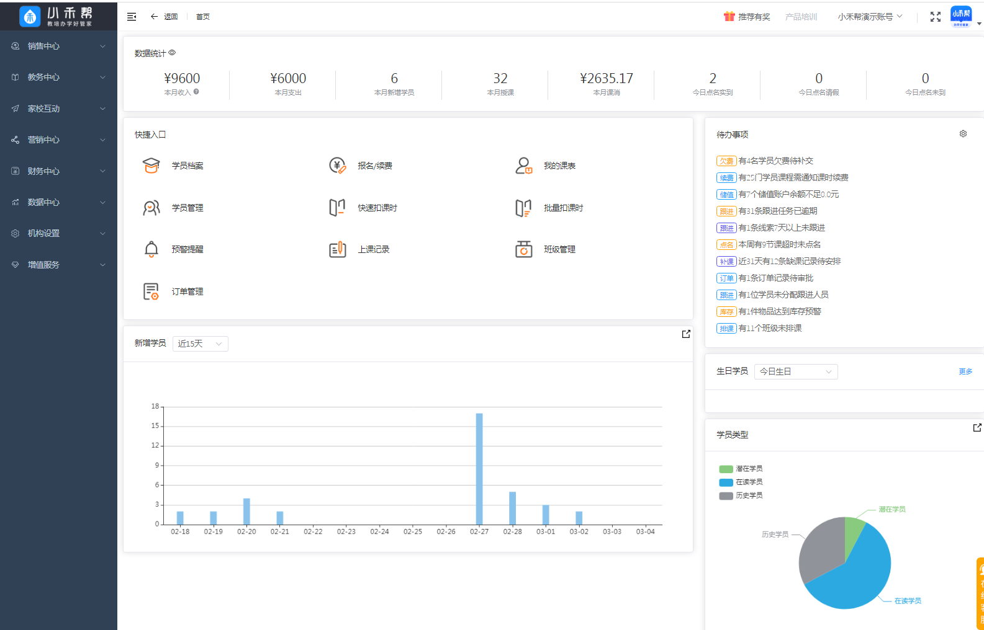The image size is (984, 630).
Task: Click the ¥9600 本月收入 statistic
Action: tap(182, 84)
